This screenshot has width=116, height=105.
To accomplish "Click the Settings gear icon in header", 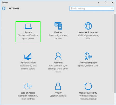I will tap(4, 9).
